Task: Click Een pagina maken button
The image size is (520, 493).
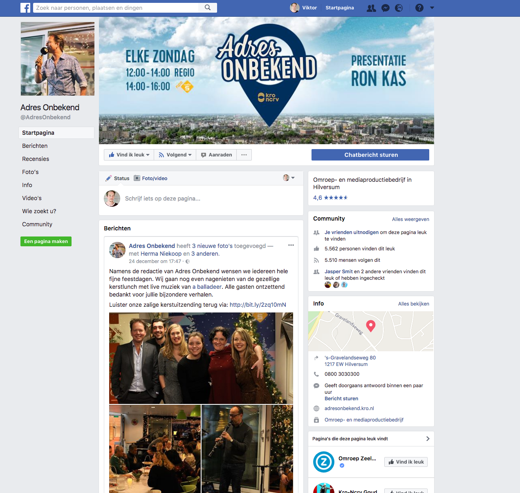Action: [46, 241]
